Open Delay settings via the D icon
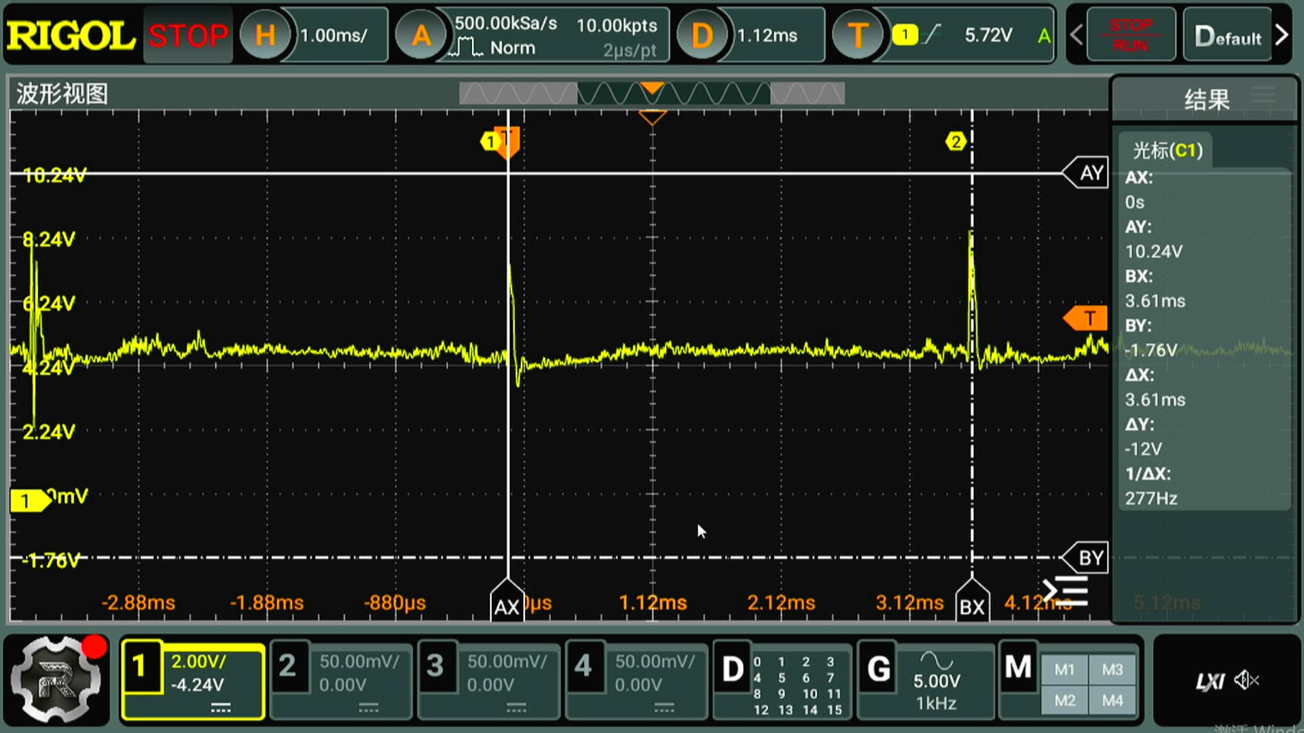 click(x=702, y=35)
